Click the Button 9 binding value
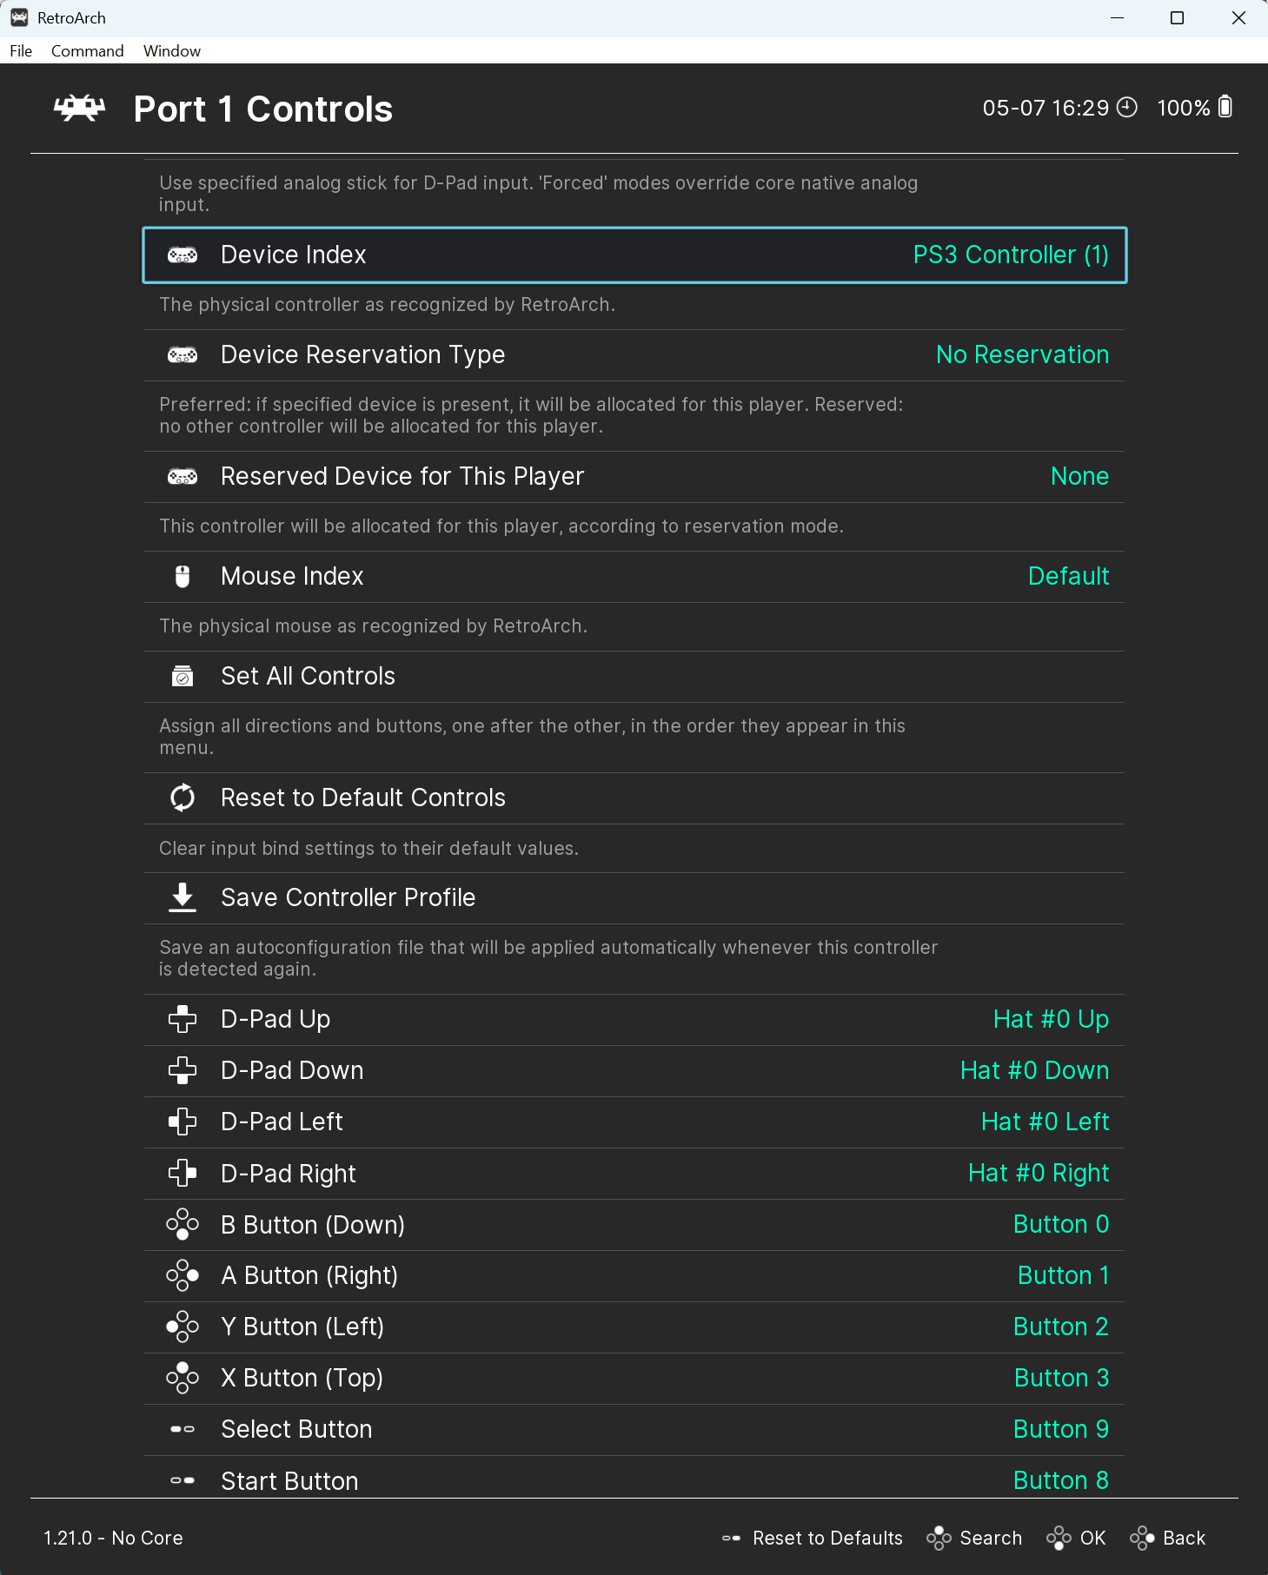Screen dimensions: 1268x1575 click(1061, 1429)
